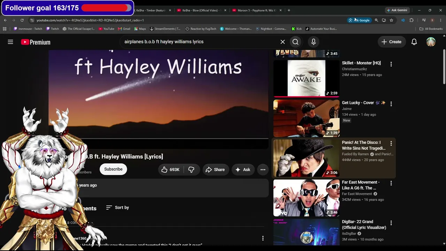Open YouTube notifications bell
Image resolution: width=446 pixels, height=251 pixels.
[x=414, y=42]
